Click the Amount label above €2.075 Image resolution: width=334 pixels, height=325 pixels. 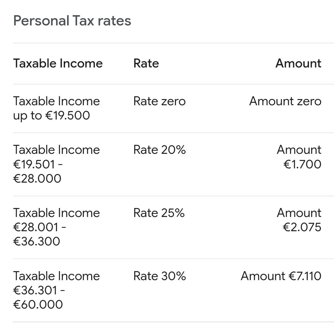point(299,213)
